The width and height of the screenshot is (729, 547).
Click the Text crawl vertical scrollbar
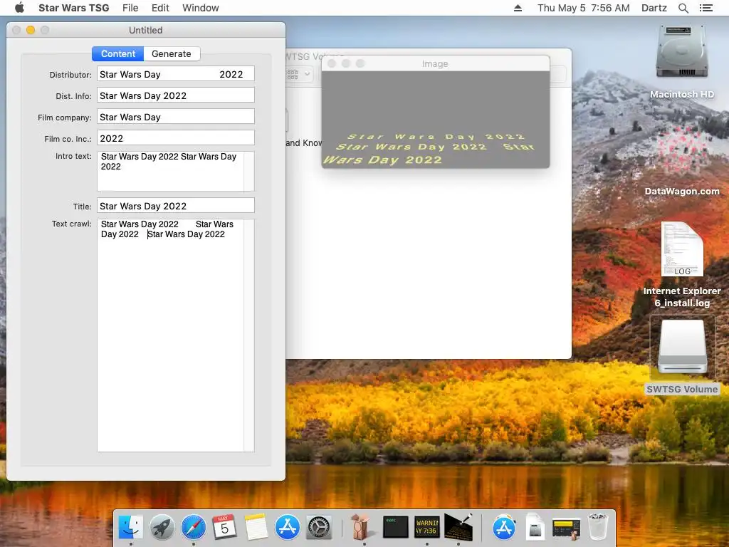(x=249, y=335)
